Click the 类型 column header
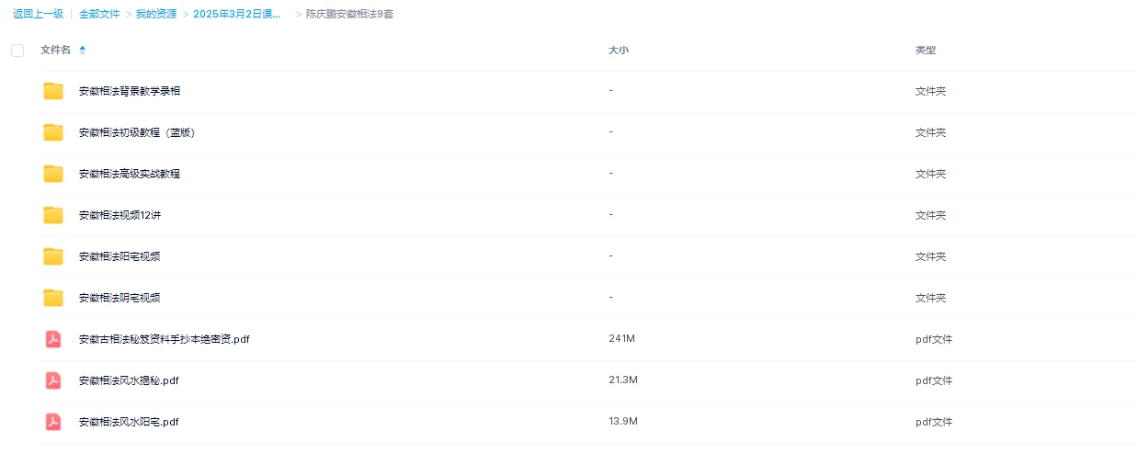 pyautogui.click(x=925, y=51)
